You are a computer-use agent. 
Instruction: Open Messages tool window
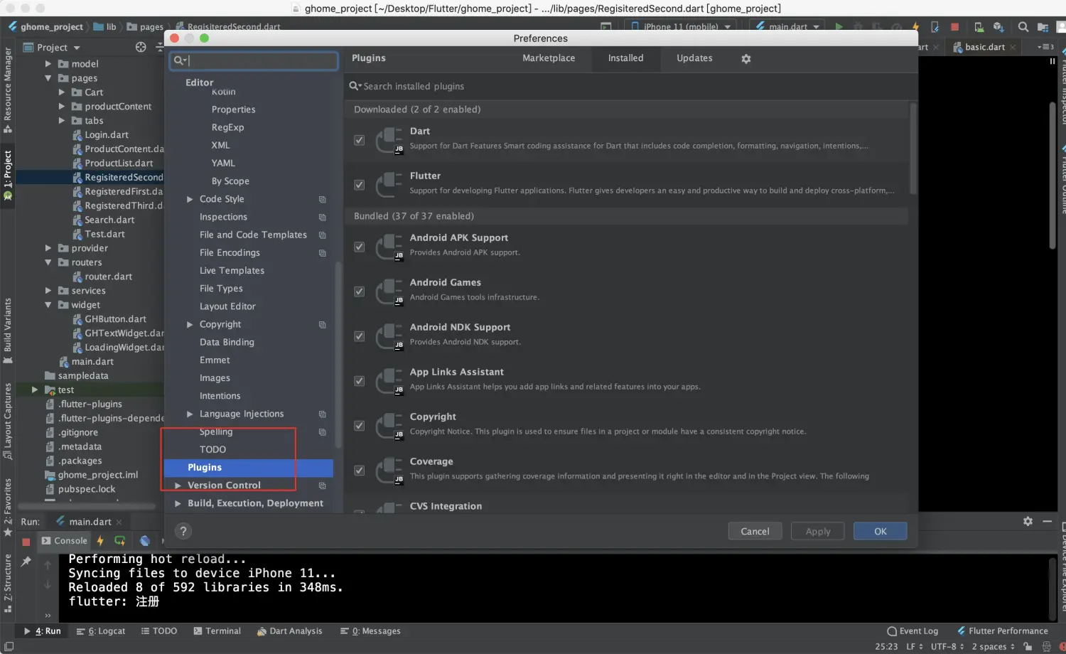[x=370, y=631]
